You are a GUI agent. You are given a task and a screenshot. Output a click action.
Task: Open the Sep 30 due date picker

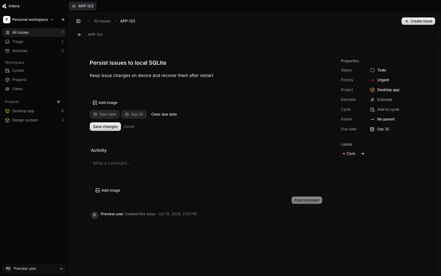point(134,114)
